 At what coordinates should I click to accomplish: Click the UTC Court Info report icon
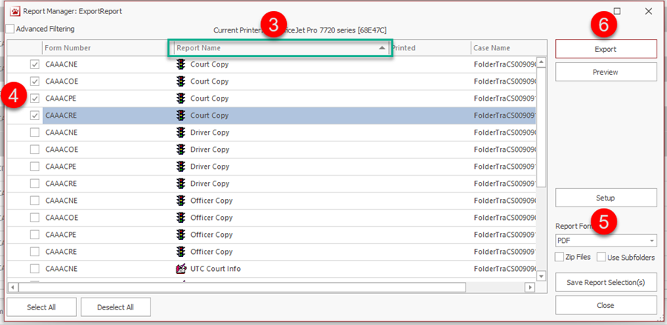point(181,269)
